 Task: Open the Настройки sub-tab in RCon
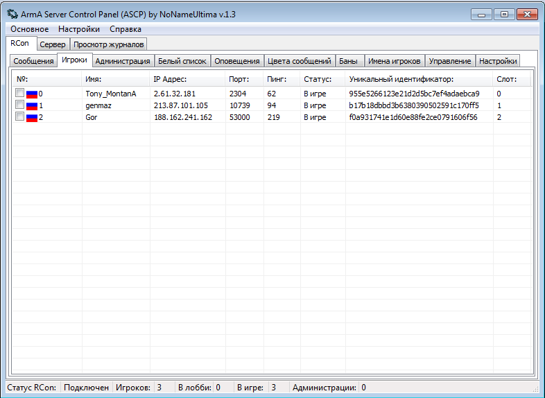click(x=498, y=61)
